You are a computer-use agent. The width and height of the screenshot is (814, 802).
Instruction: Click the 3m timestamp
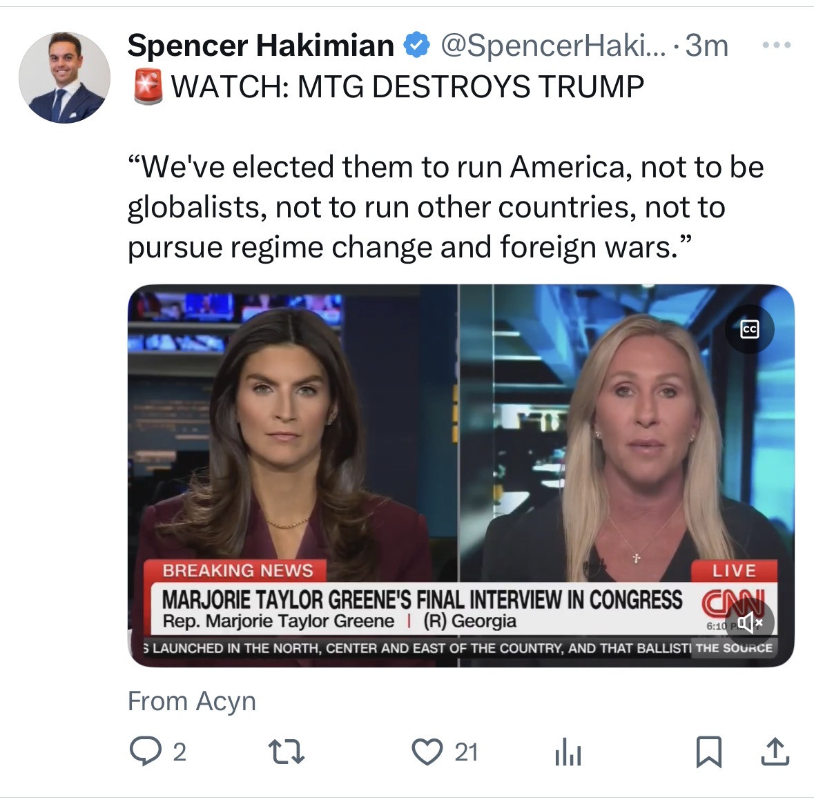click(x=706, y=45)
